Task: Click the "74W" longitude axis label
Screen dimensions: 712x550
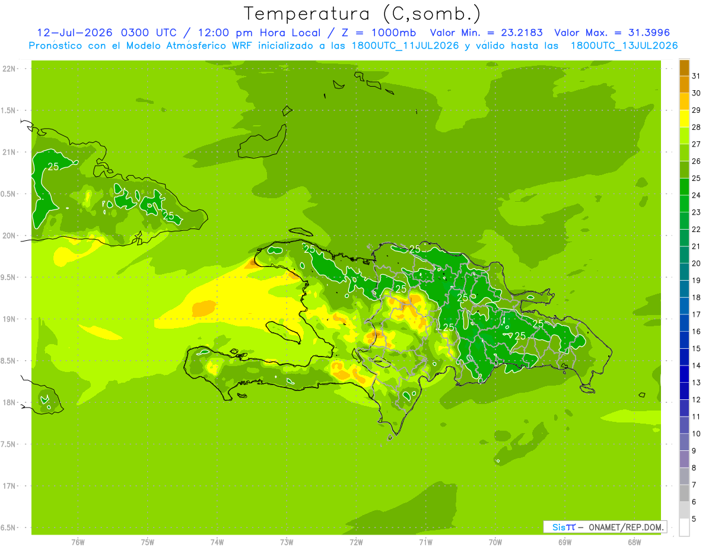Action: click(217, 542)
